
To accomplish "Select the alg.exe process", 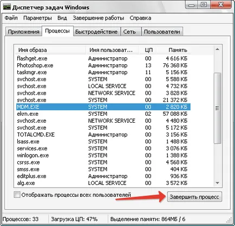I will pyautogui.click(x=103, y=183).
